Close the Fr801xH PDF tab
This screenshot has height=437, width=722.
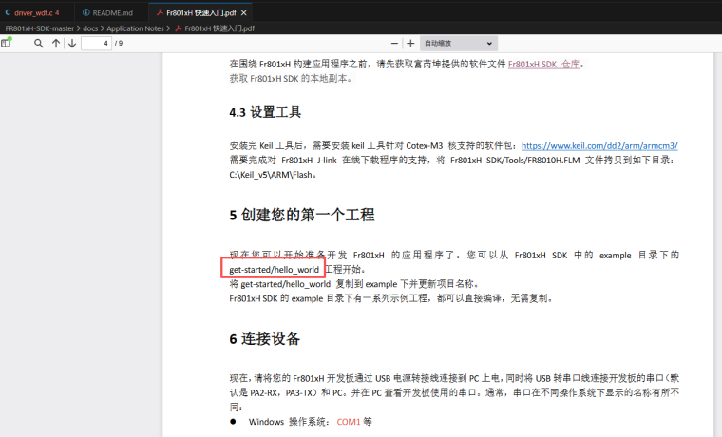point(245,13)
